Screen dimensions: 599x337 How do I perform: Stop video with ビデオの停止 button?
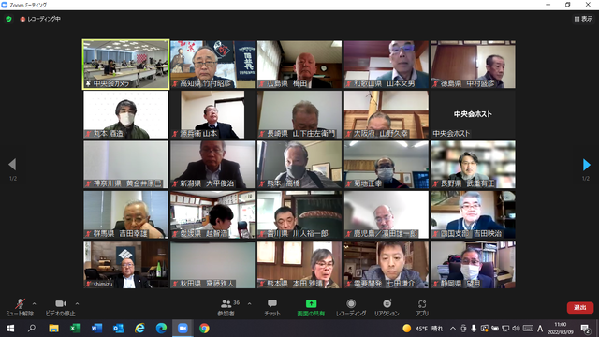point(60,308)
